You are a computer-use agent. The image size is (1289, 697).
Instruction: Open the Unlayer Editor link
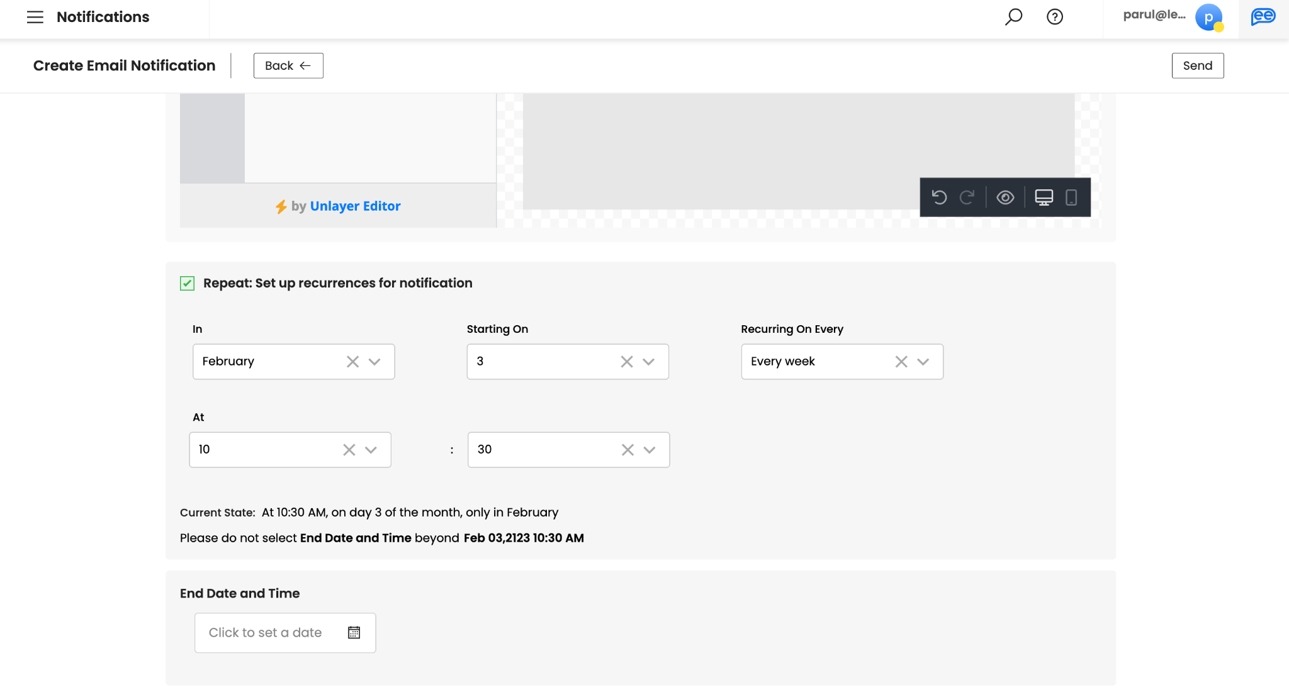[355, 206]
